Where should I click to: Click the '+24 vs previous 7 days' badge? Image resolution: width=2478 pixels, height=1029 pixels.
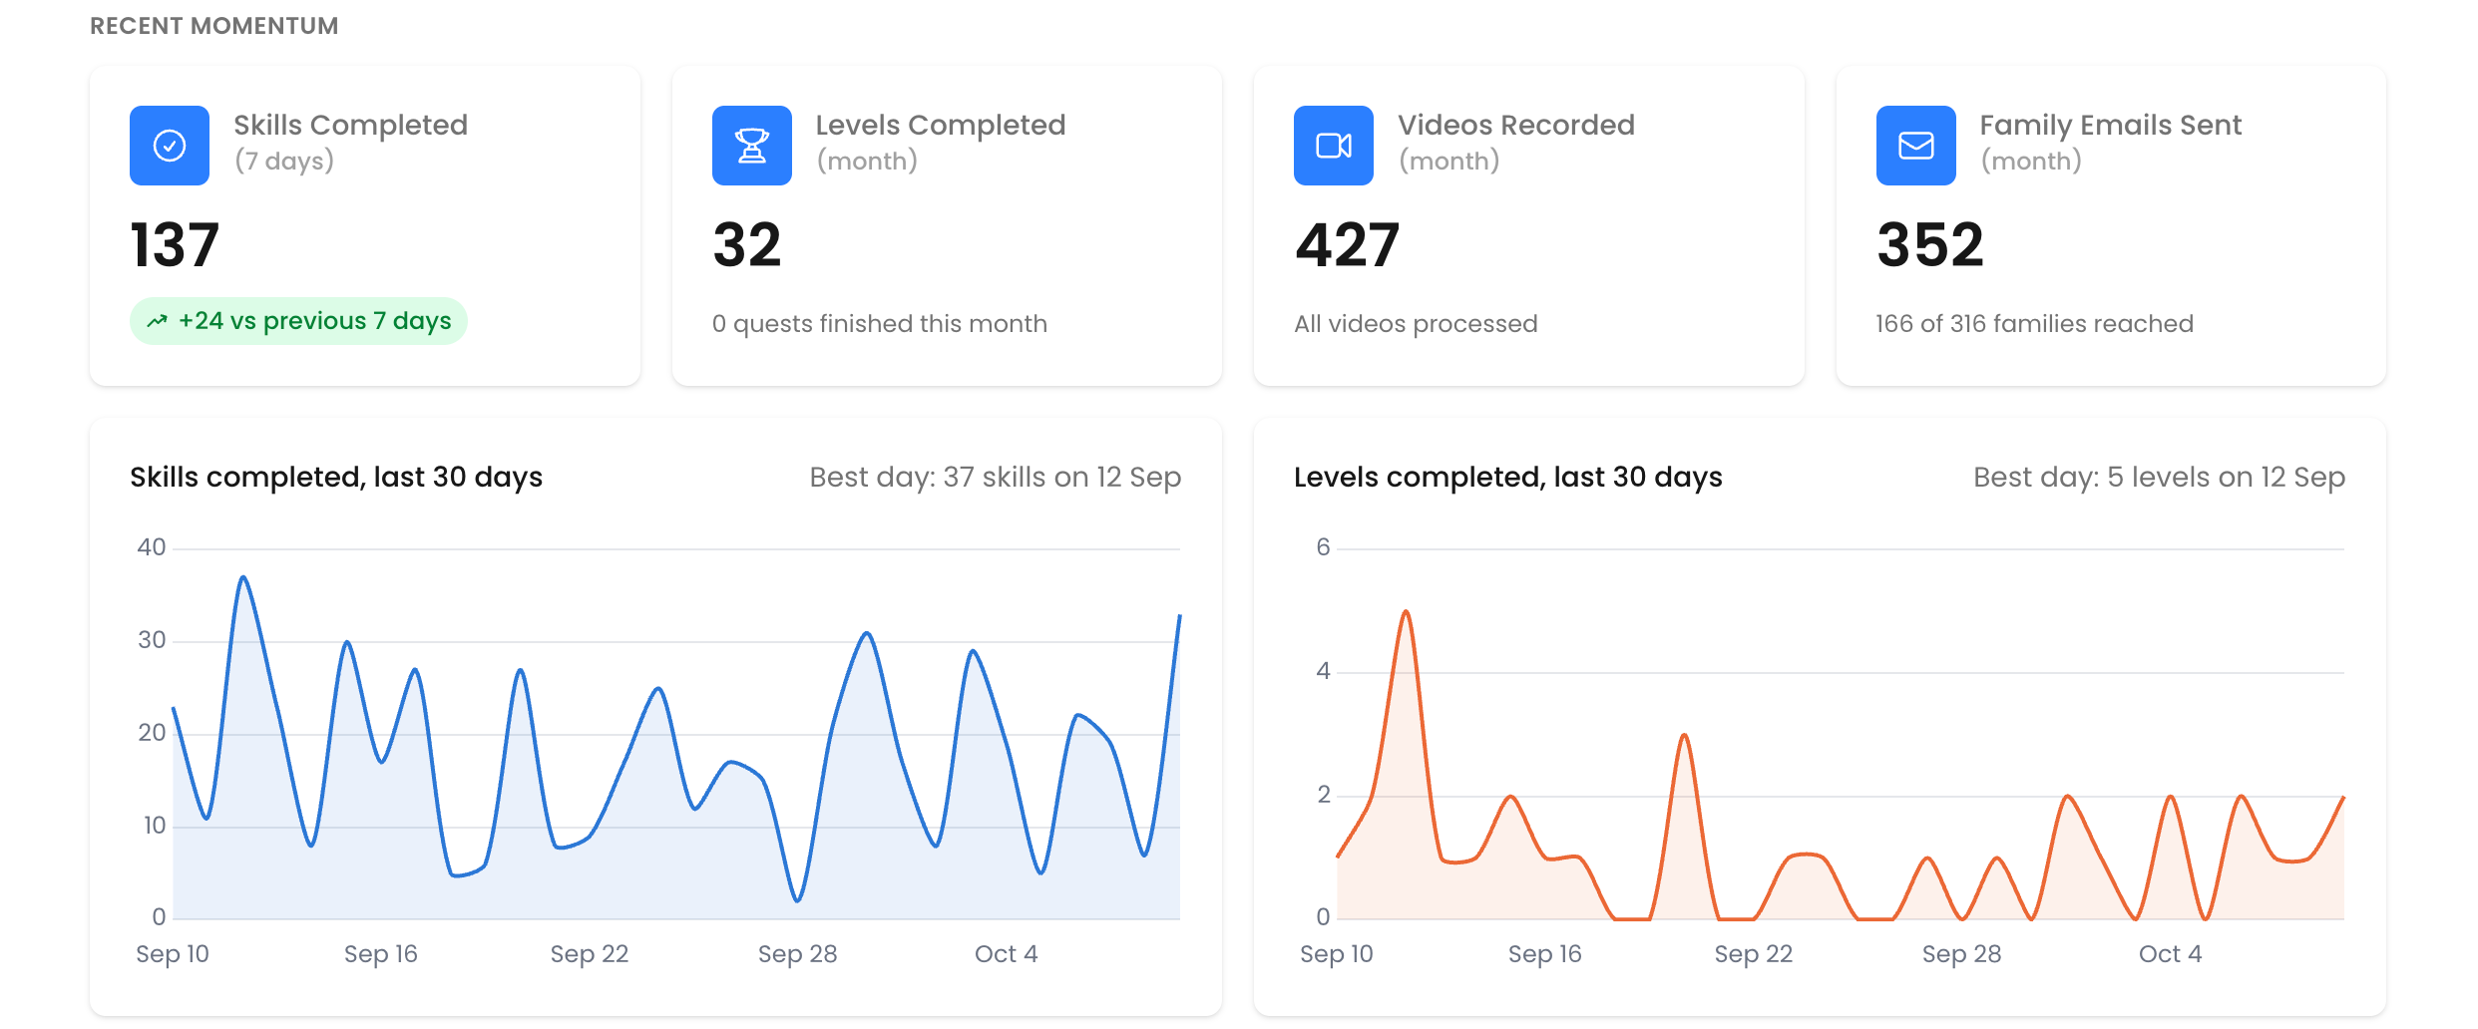tap(298, 321)
